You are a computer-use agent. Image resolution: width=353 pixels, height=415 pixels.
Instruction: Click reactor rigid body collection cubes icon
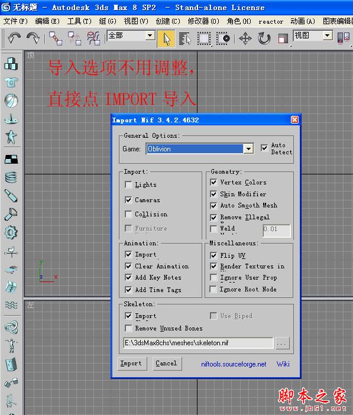[x=11, y=64]
